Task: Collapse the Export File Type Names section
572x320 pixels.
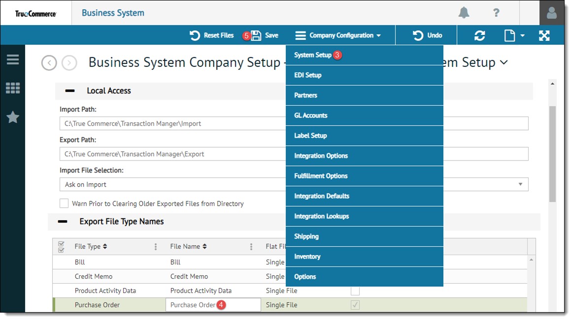Action: (x=63, y=222)
